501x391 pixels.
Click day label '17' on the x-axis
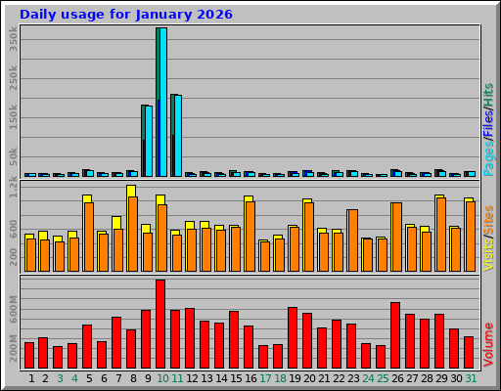click(265, 378)
